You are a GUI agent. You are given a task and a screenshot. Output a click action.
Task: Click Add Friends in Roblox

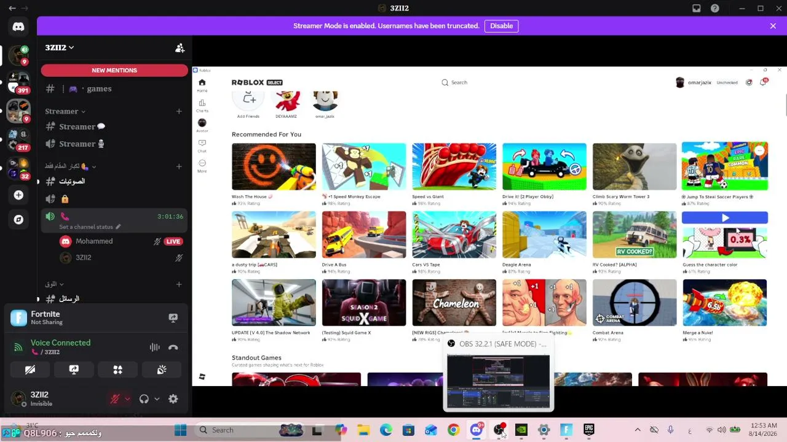(x=248, y=103)
